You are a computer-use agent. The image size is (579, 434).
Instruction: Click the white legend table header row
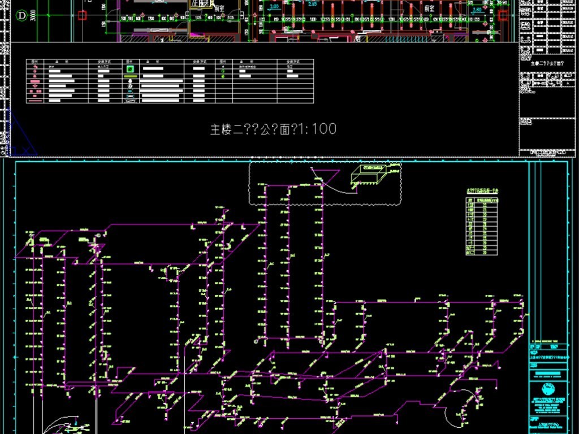(170, 61)
